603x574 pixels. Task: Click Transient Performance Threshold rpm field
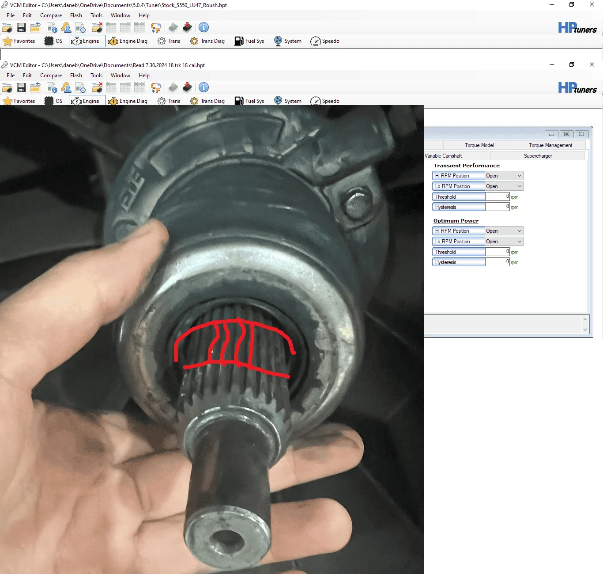(x=497, y=196)
